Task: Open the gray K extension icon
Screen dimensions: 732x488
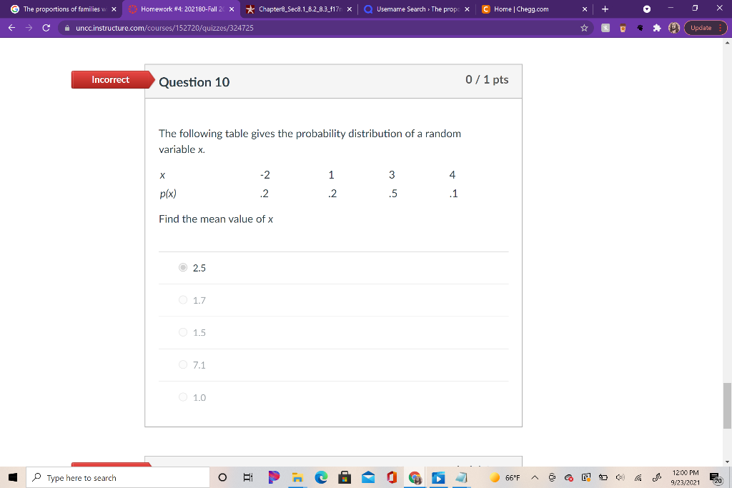Action: (x=605, y=28)
